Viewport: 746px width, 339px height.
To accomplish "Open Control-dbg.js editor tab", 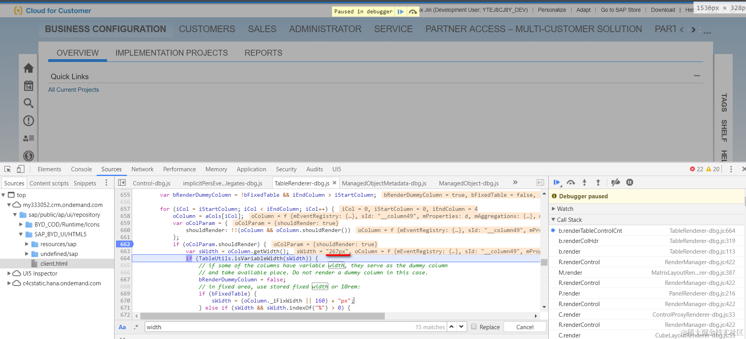I will (151, 183).
